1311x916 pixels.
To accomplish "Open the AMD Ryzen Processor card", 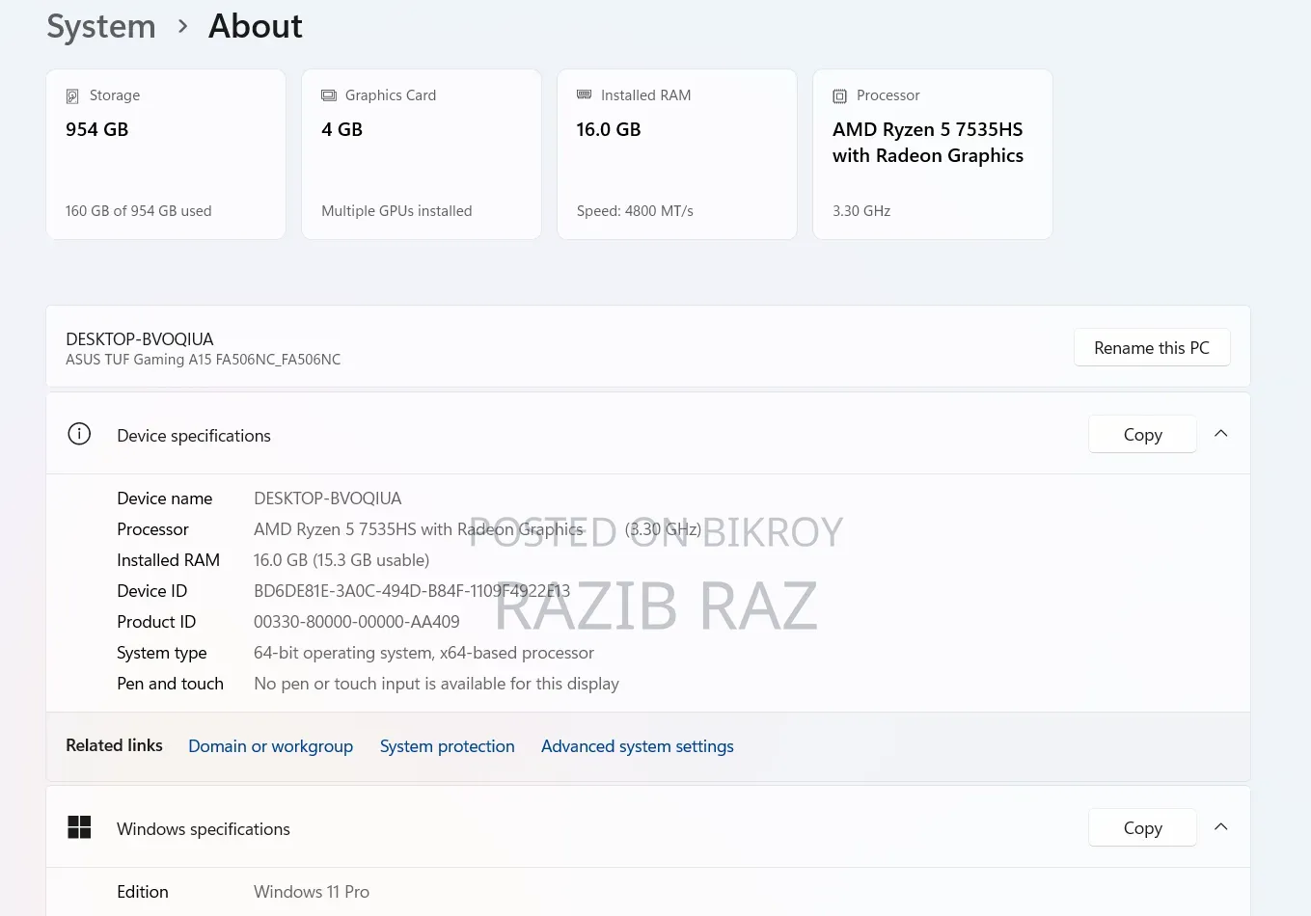I will (x=933, y=154).
